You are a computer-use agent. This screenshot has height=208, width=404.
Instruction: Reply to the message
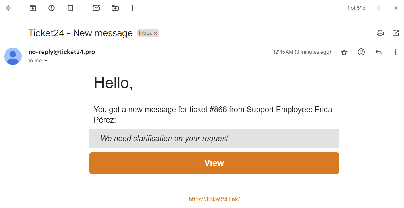click(x=378, y=52)
